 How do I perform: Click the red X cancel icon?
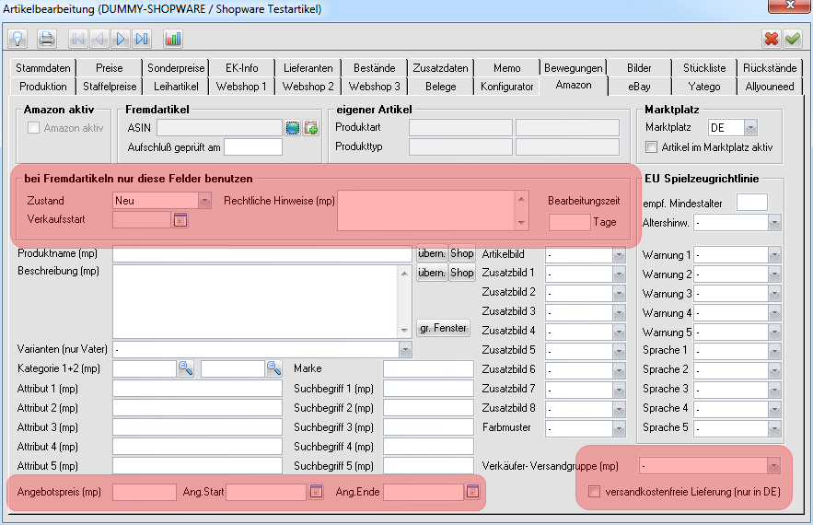772,39
